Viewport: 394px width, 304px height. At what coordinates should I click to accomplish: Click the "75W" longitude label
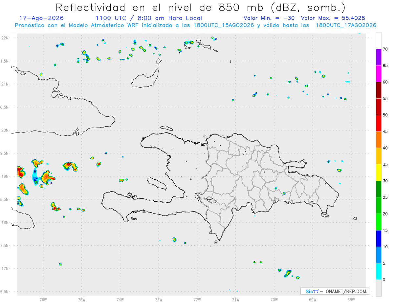tap(82, 300)
